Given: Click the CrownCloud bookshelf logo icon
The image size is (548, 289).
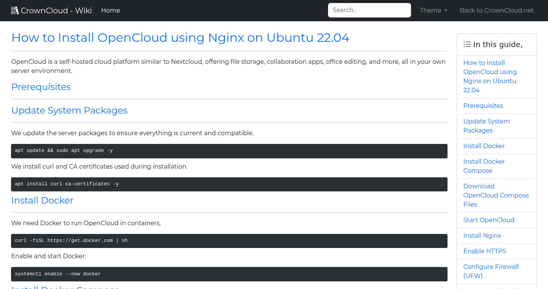Looking at the screenshot, I should point(15,10).
